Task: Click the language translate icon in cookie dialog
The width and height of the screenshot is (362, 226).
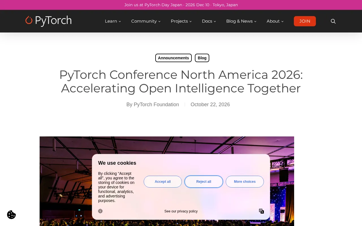Action: coord(261,211)
